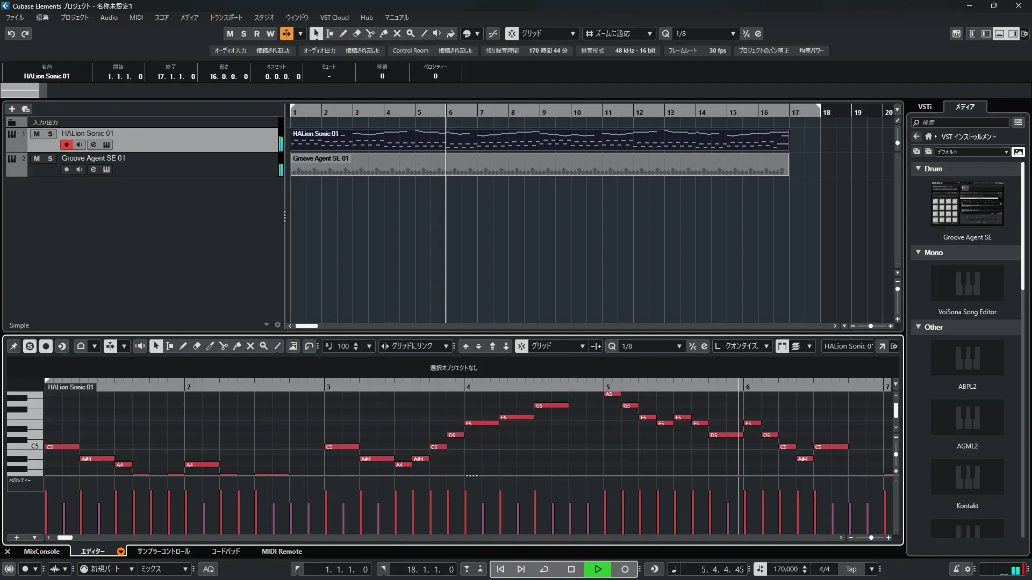Select the Groove Agent SE instrument thumbnail

[x=967, y=204]
